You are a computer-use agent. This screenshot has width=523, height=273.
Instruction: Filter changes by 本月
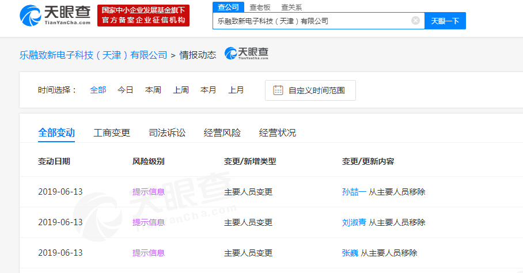(x=208, y=90)
